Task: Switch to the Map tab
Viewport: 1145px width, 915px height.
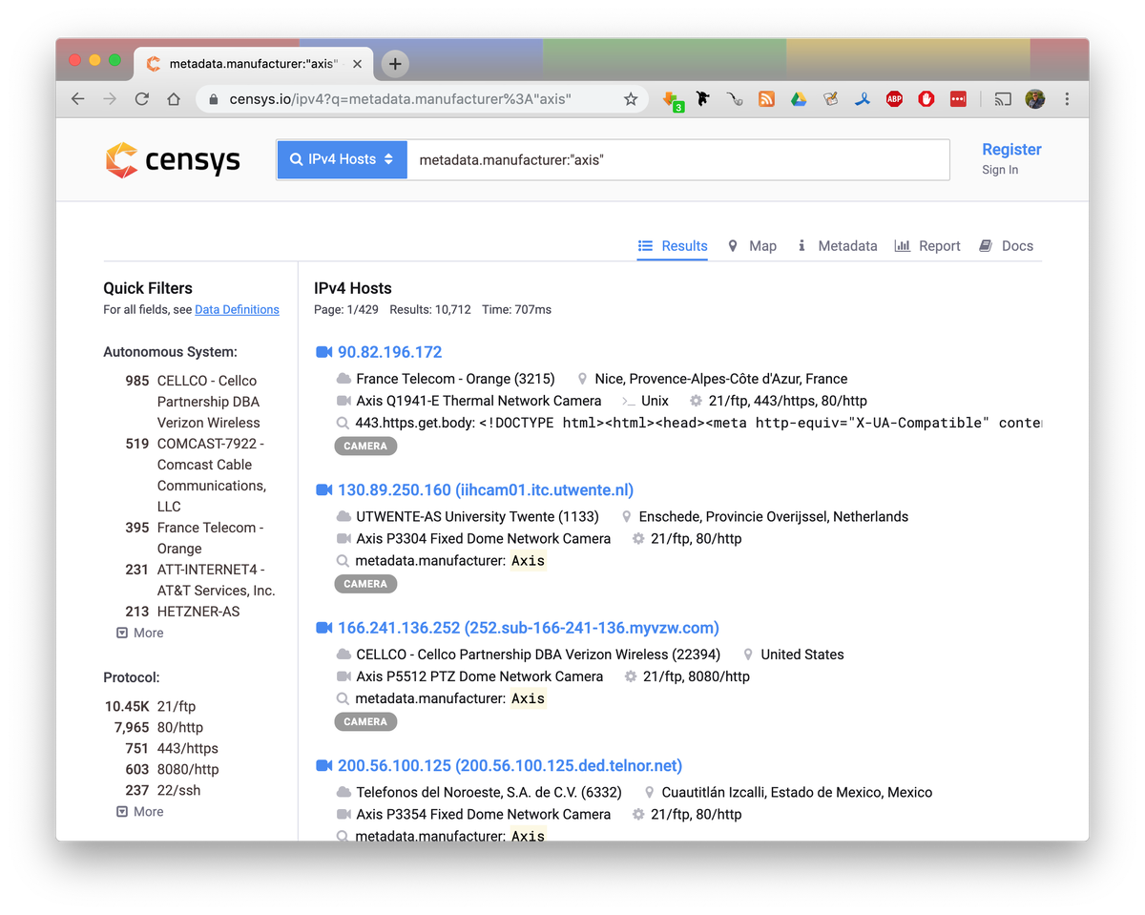Action: tap(752, 245)
